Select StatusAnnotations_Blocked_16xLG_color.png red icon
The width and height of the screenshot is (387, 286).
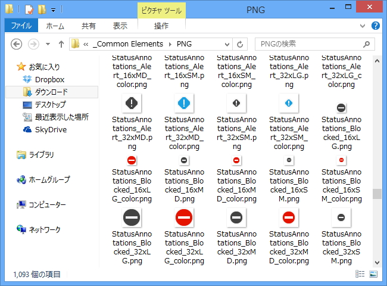[132, 160]
